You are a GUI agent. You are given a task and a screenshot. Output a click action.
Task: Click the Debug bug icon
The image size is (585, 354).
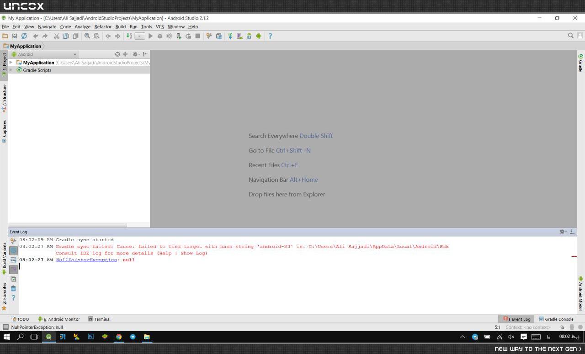[x=160, y=36]
